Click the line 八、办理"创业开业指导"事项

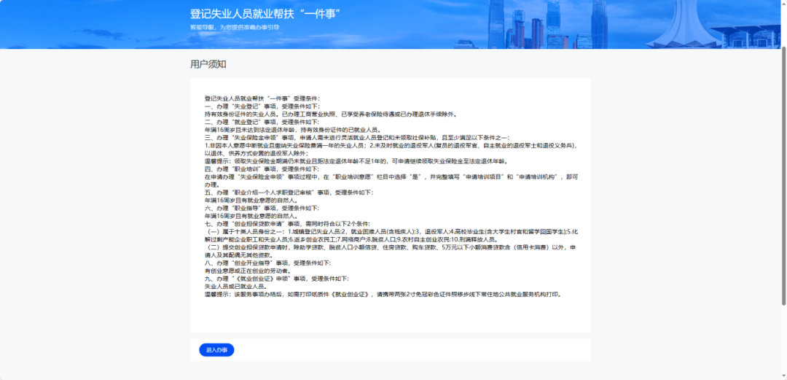(267, 263)
